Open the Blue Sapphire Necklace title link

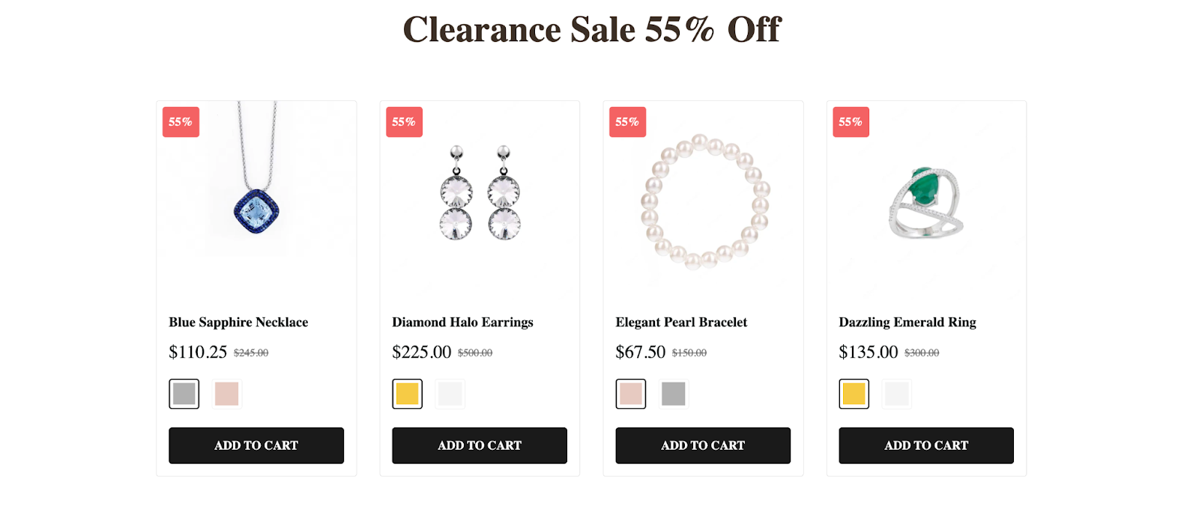(238, 323)
